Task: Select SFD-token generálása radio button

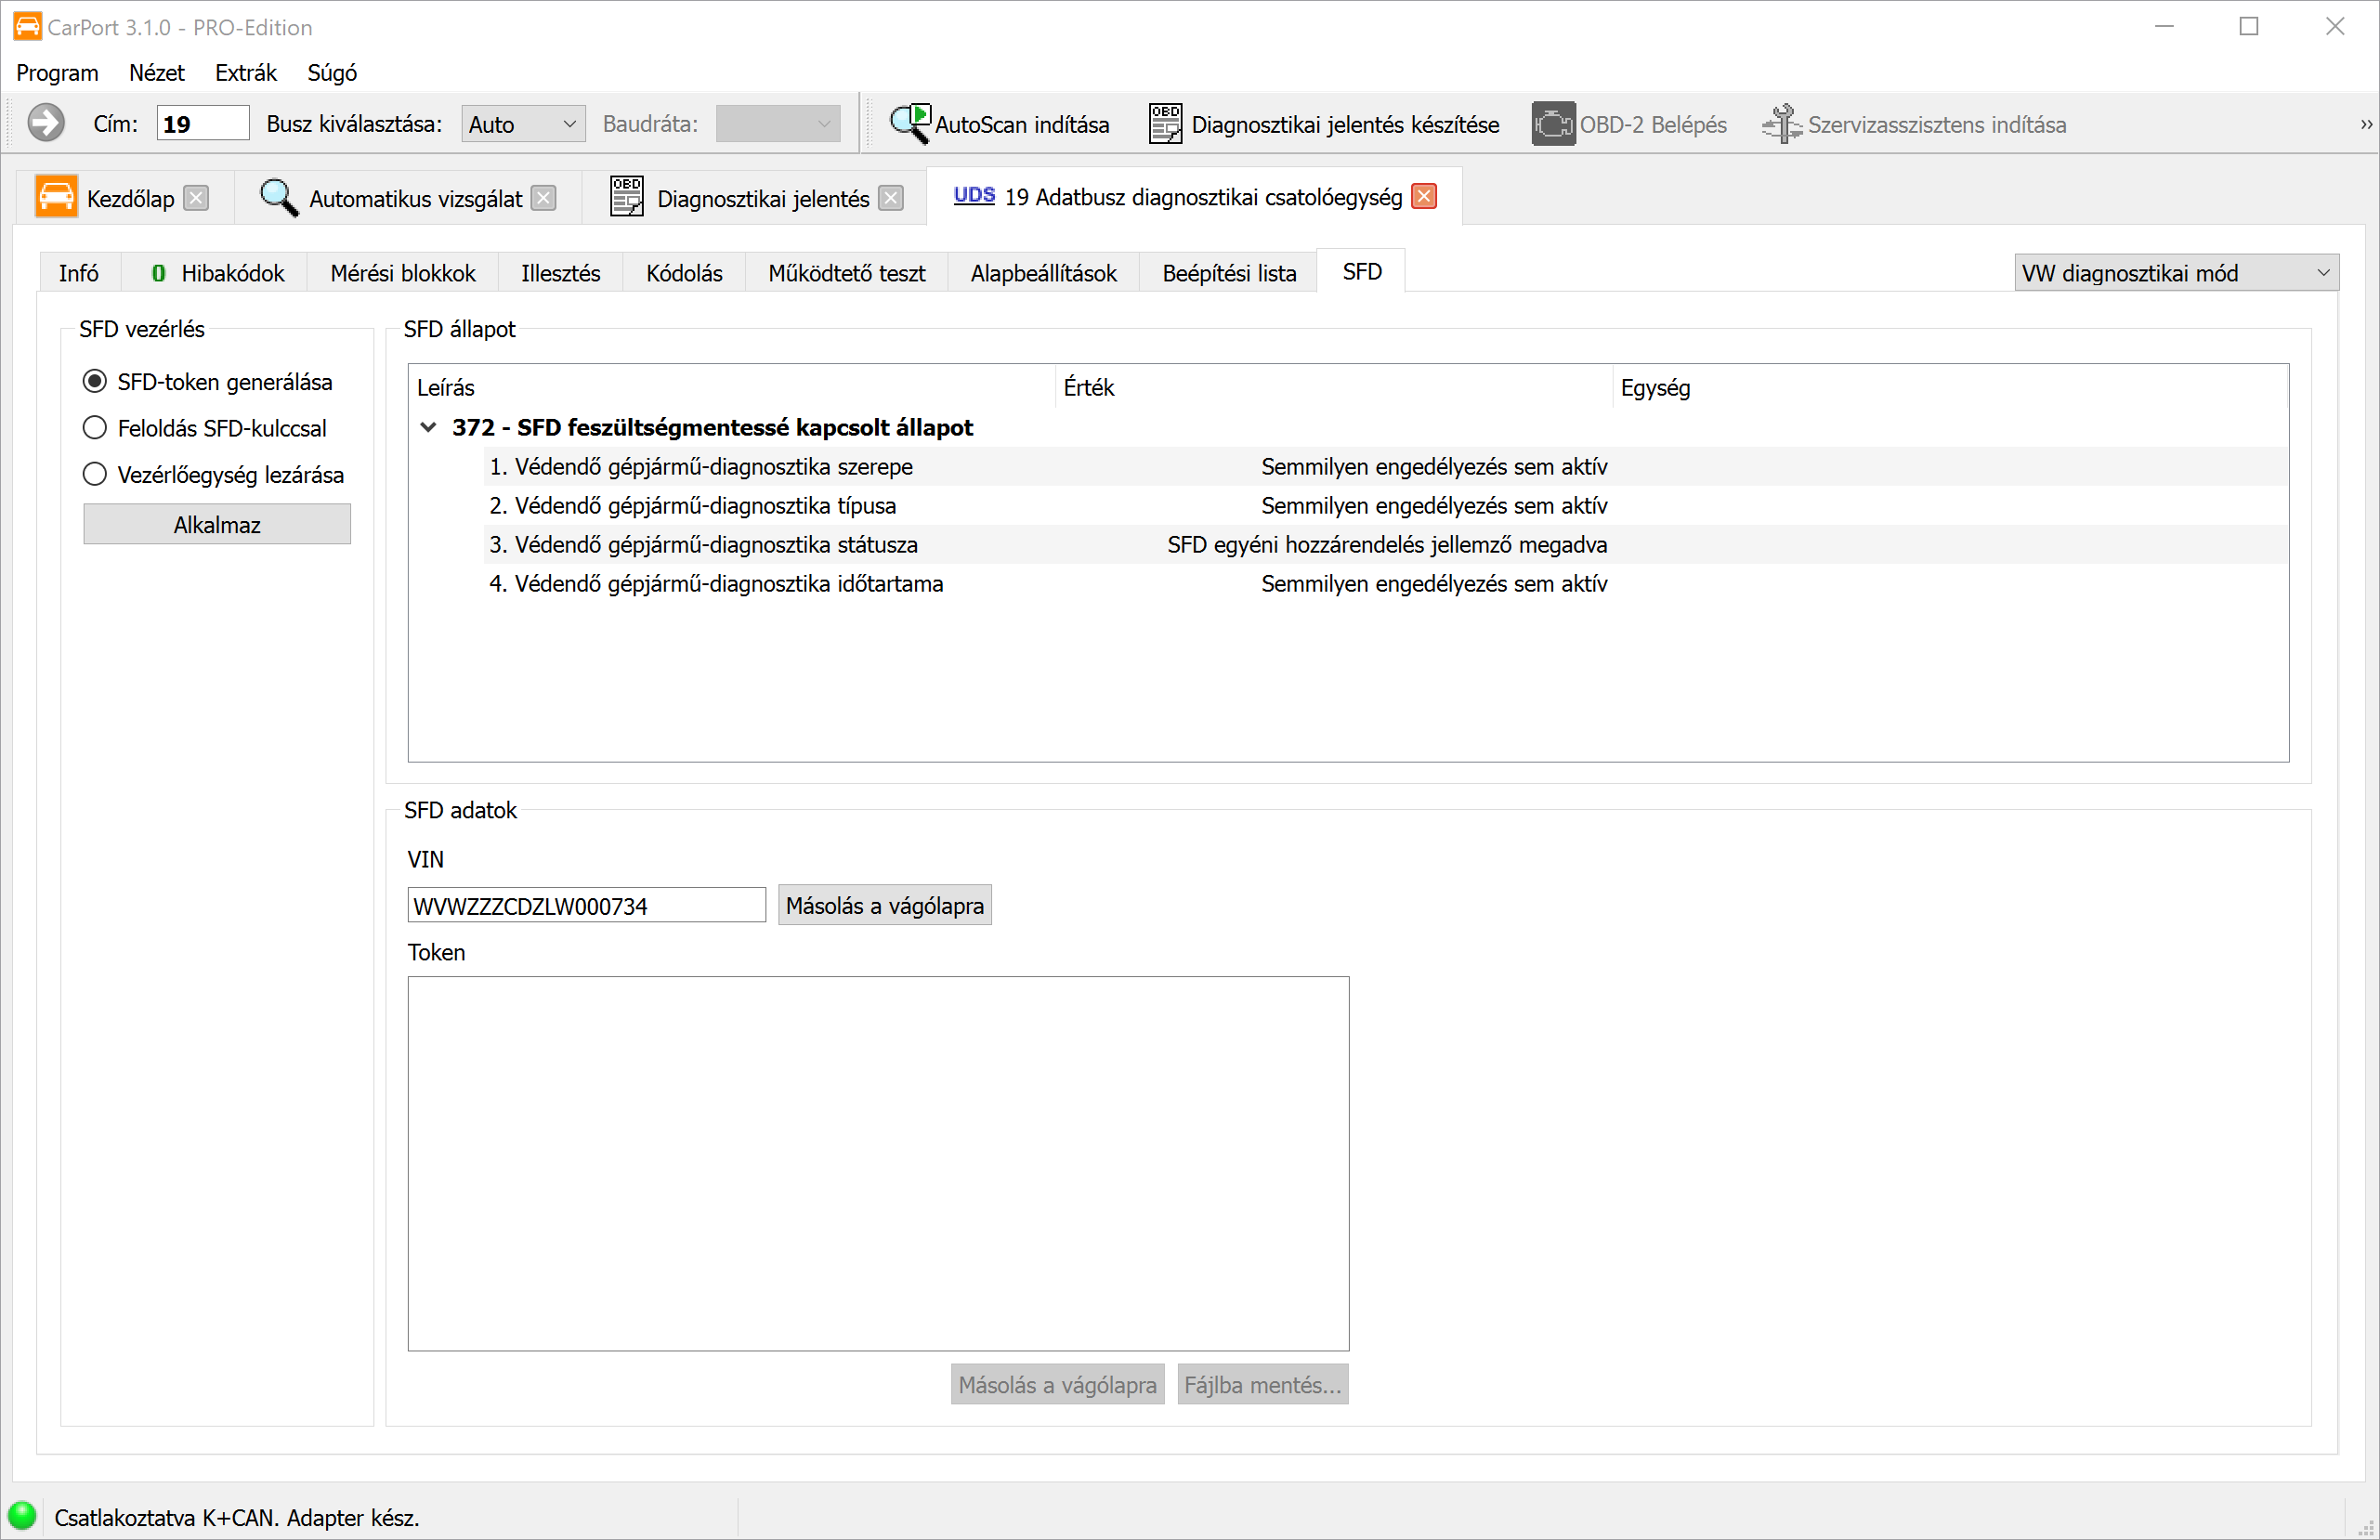Action: (x=95, y=381)
